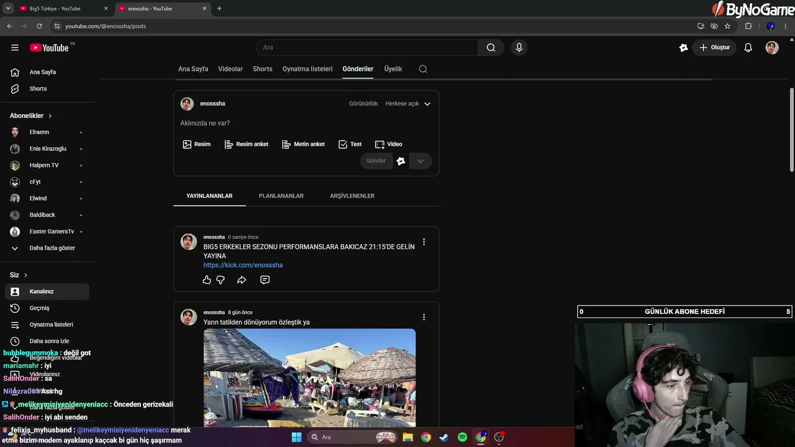Open Kanalınız in the sidebar
795x447 pixels.
pos(47,292)
